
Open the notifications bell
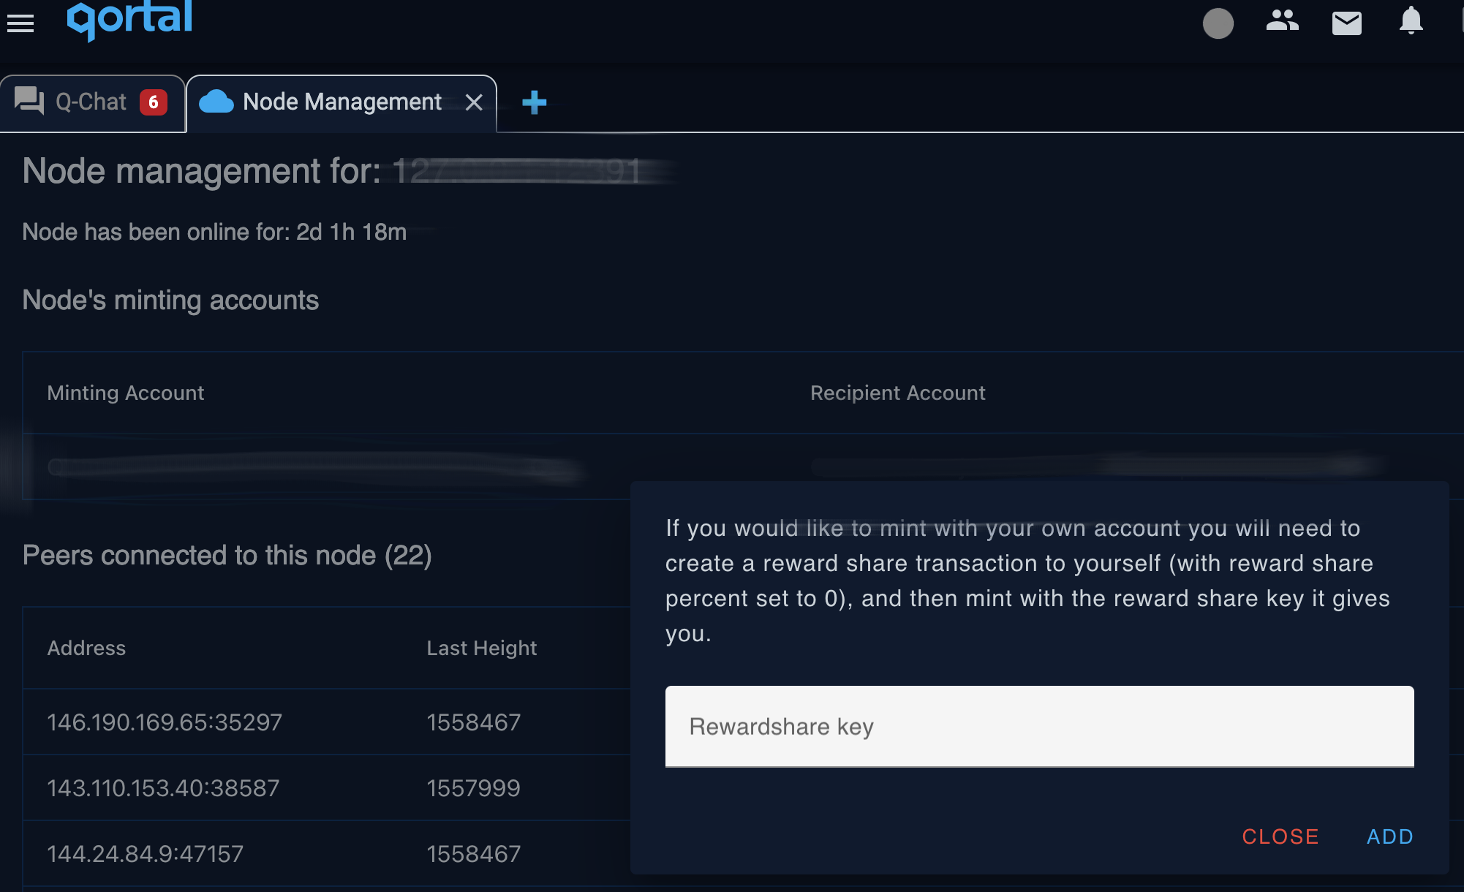1411,21
